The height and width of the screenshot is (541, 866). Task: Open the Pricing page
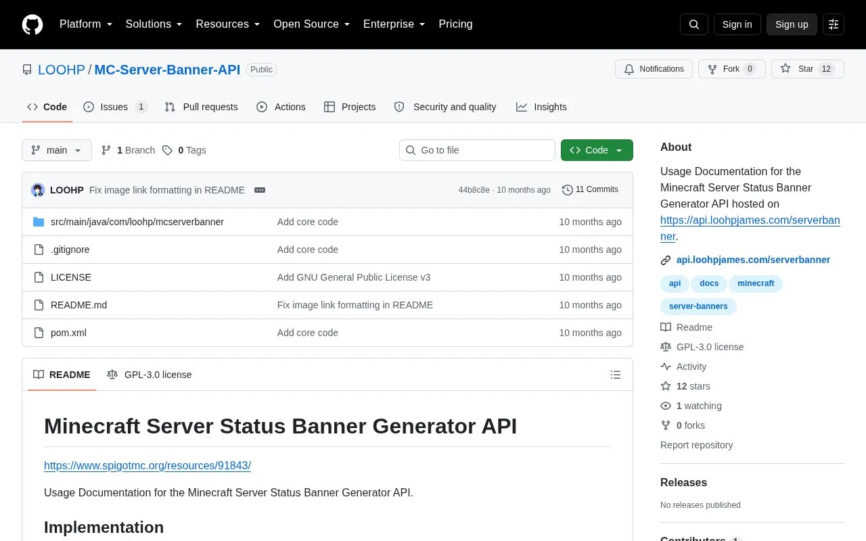tap(455, 24)
